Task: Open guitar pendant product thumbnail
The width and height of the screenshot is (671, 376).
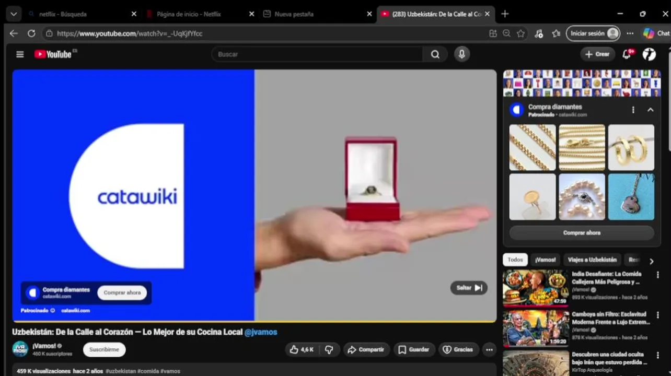Action: (631, 197)
